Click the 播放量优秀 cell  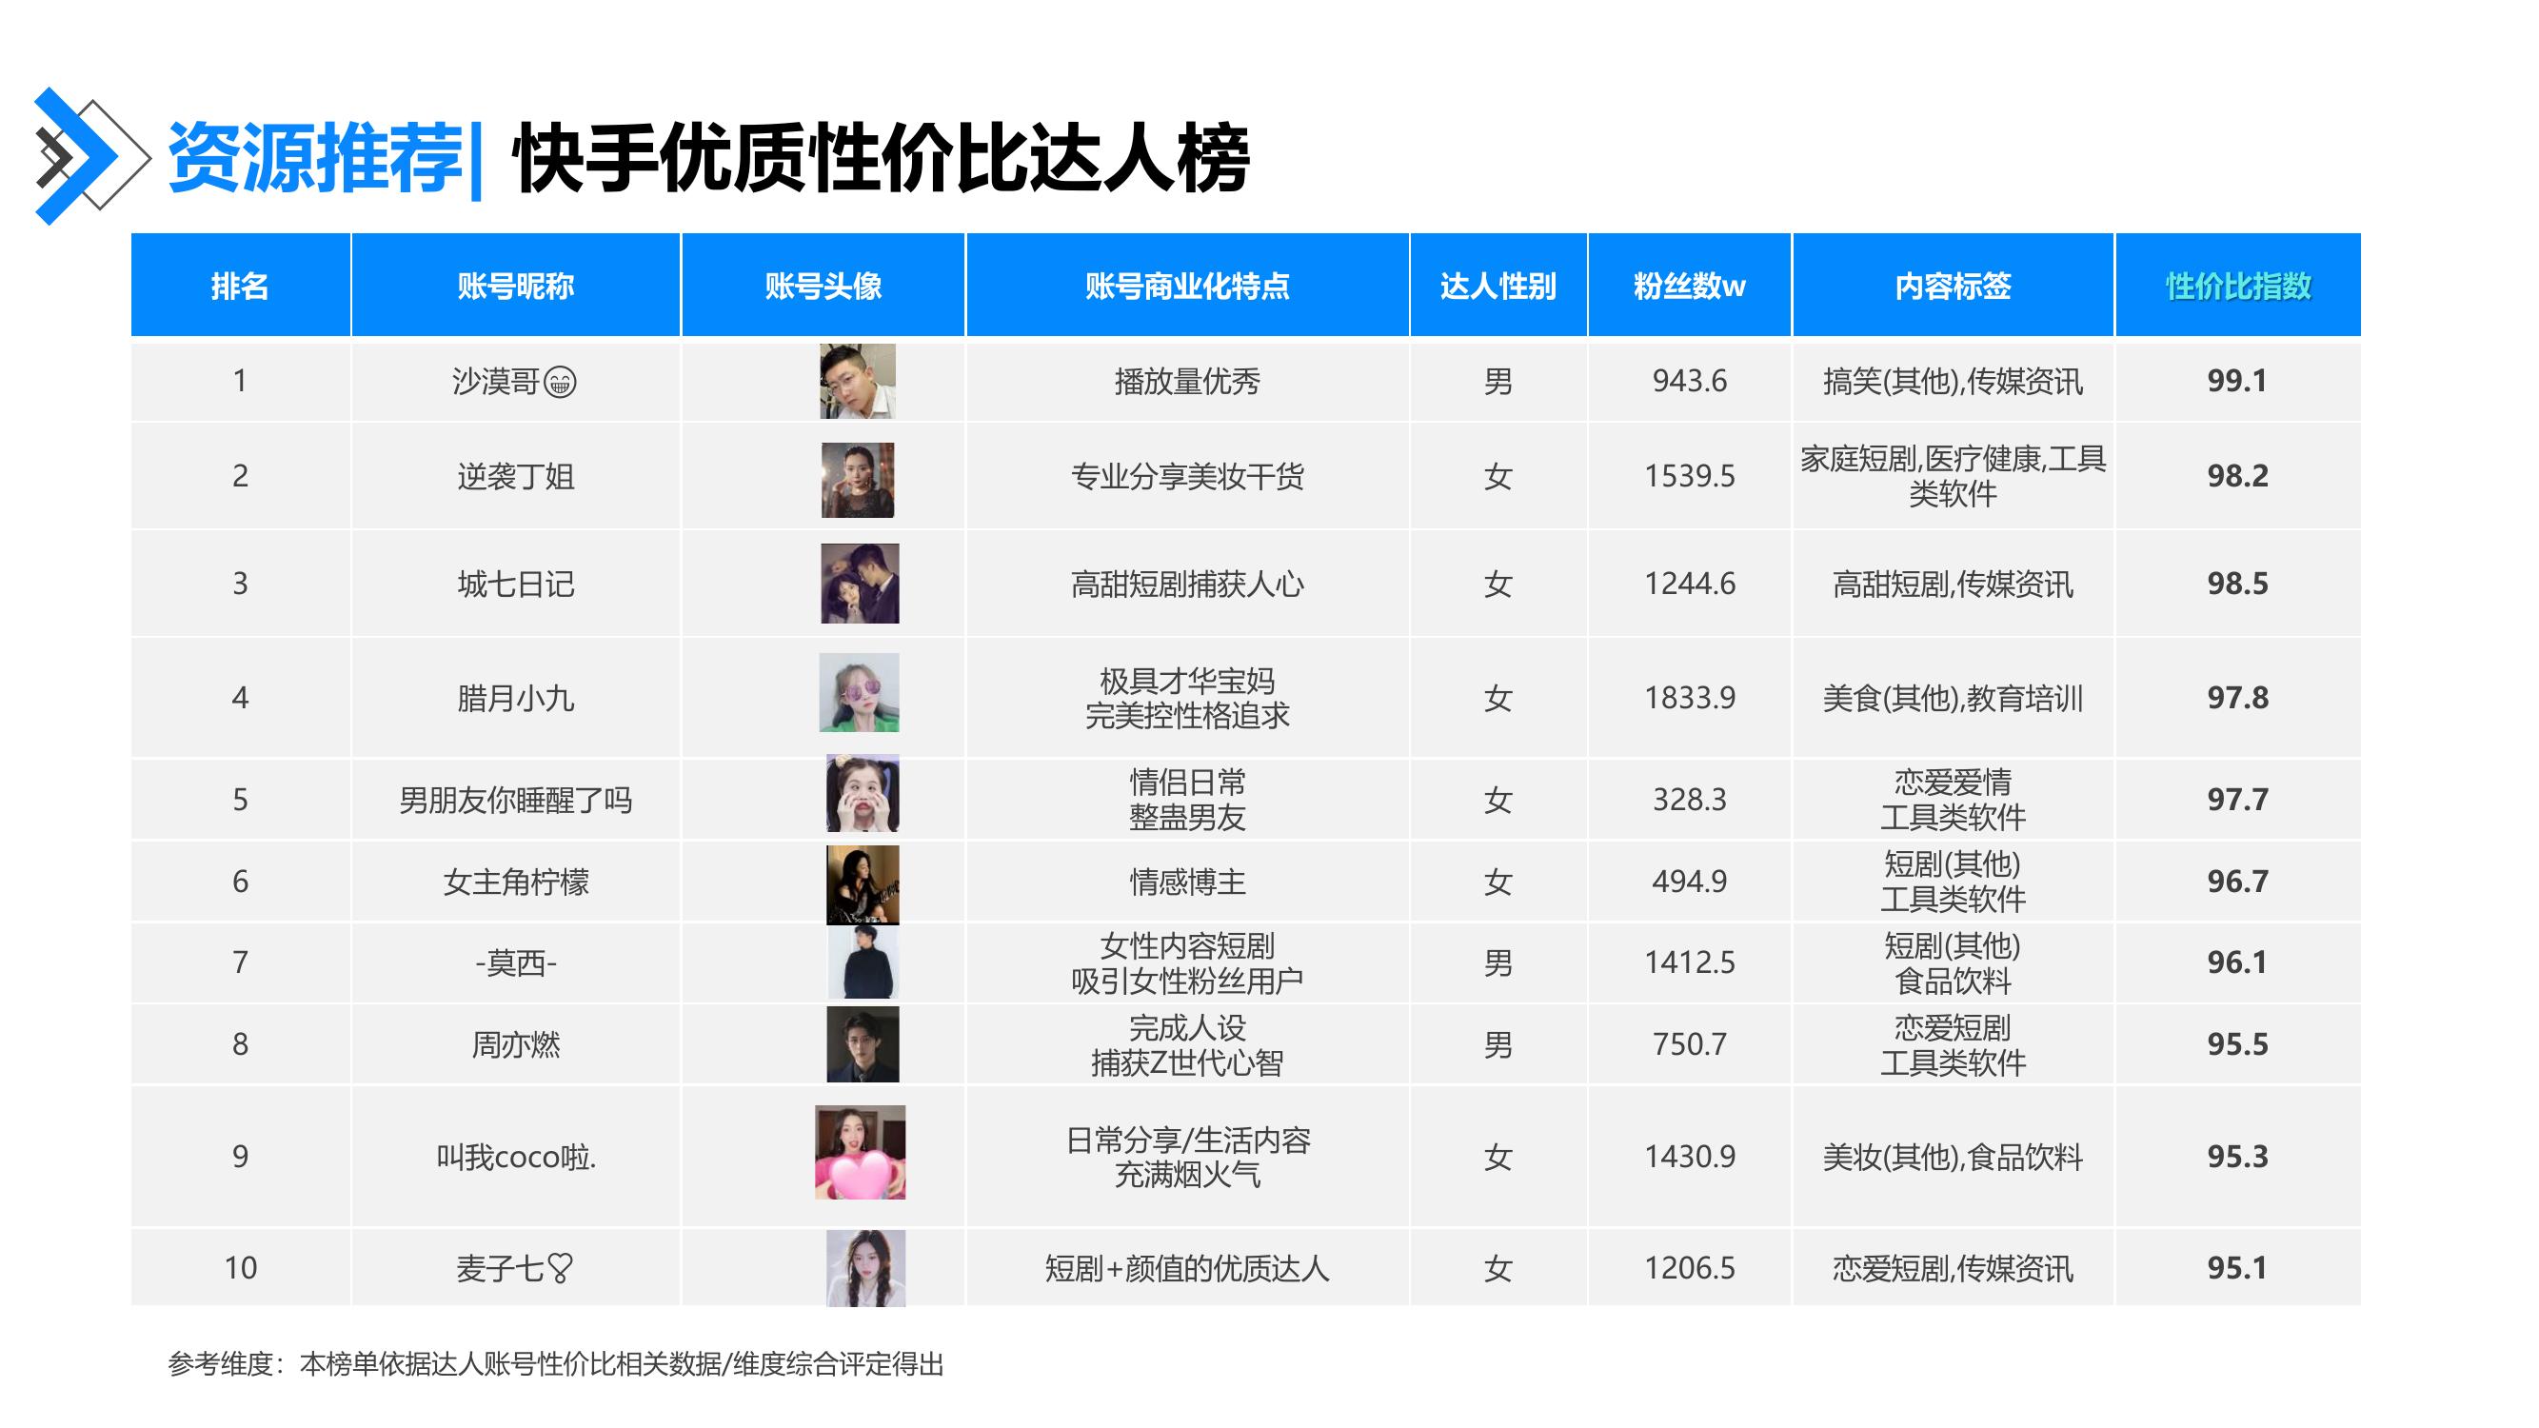pos(1188,382)
